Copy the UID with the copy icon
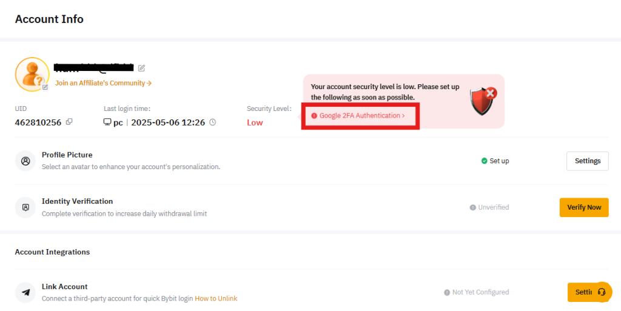The image size is (621, 311). point(69,122)
